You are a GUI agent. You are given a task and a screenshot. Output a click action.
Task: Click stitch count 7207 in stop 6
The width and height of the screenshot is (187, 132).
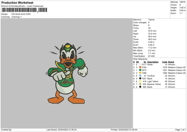(144, 79)
